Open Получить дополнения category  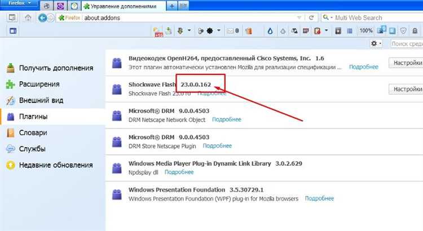click(52, 68)
